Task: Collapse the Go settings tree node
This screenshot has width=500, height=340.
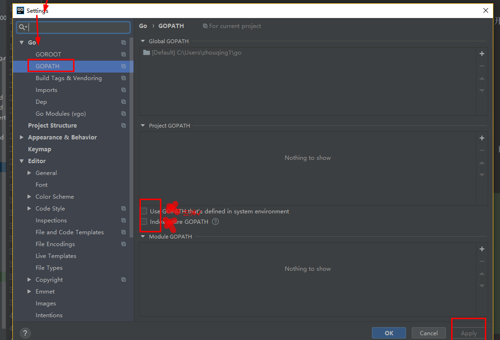Action: 22,42
